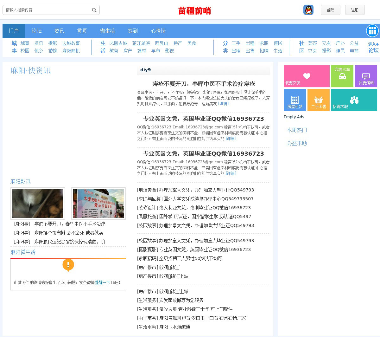Open 详细 link under the 痔疮 article
This screenshot has width=380, height=337.
pyautogui.click(x=223, y=104)
